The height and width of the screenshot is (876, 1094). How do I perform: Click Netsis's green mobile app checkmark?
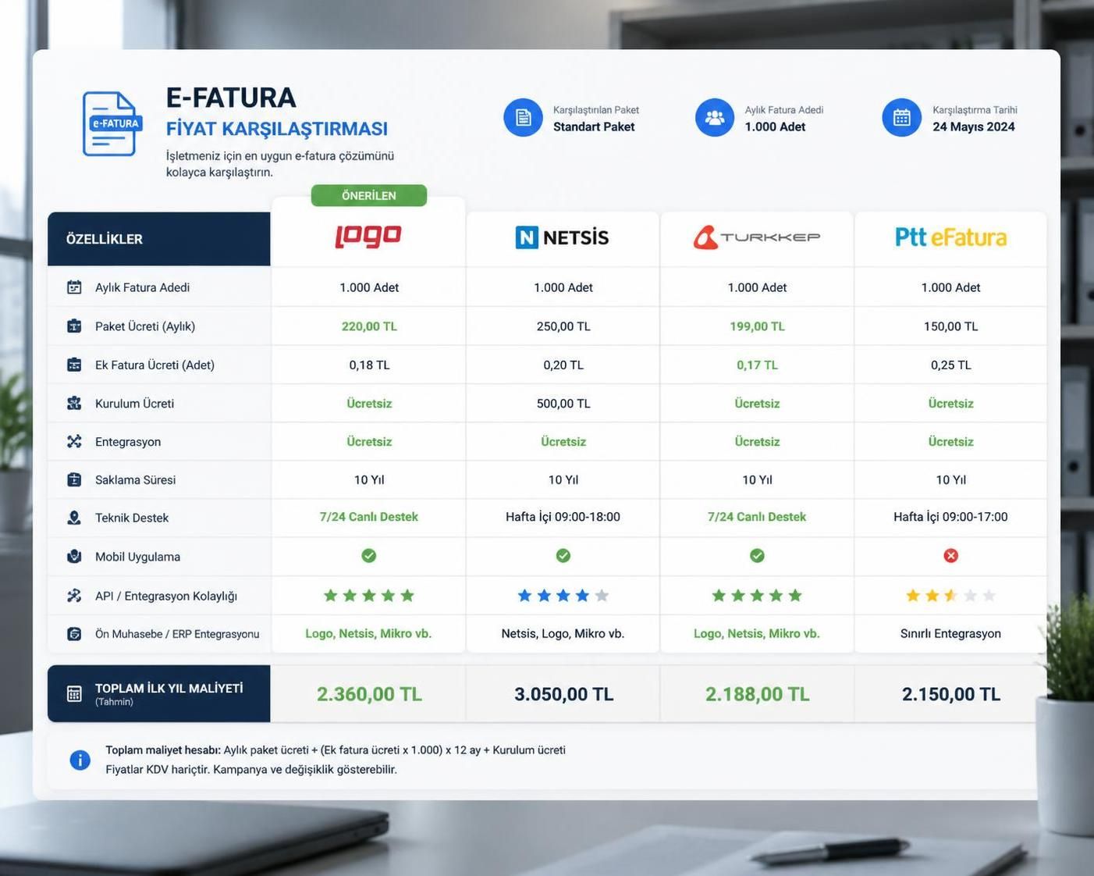[x=563, y=556]
